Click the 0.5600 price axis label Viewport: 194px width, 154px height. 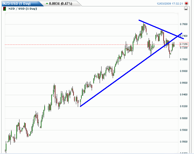[x=184, y=142]
